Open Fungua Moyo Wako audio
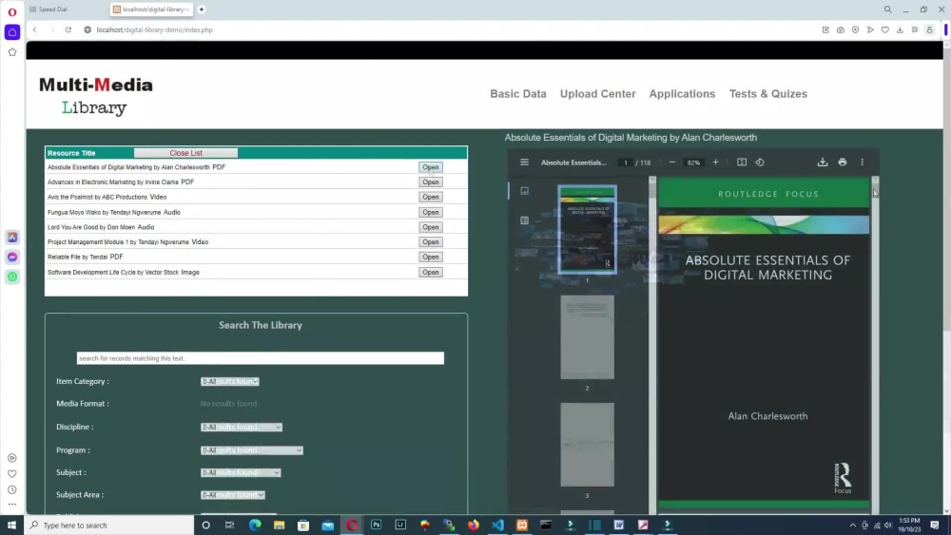Screen dimensions: 951x535 (x=431, y=212)
